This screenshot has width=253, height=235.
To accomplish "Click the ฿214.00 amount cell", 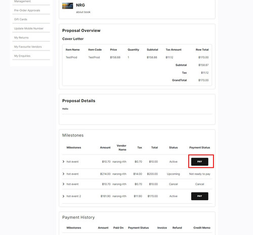I will click(105, 174).
